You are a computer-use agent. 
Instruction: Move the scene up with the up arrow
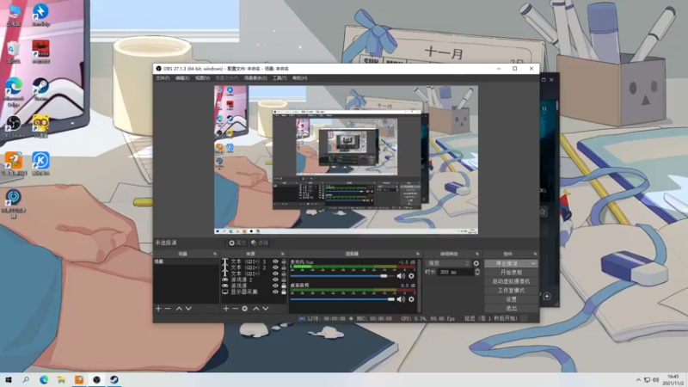pos(179,309)
